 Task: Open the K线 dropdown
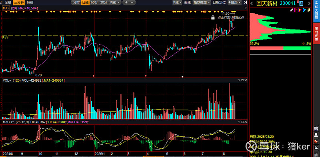point(177,2)
